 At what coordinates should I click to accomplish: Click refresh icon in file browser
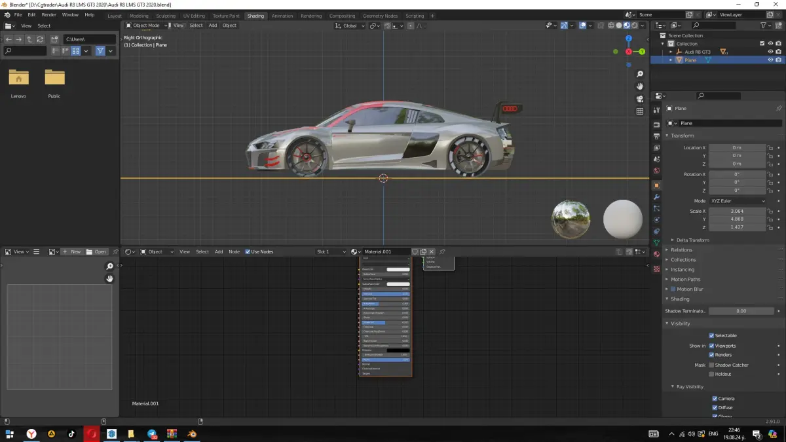(x=41, y=39)
